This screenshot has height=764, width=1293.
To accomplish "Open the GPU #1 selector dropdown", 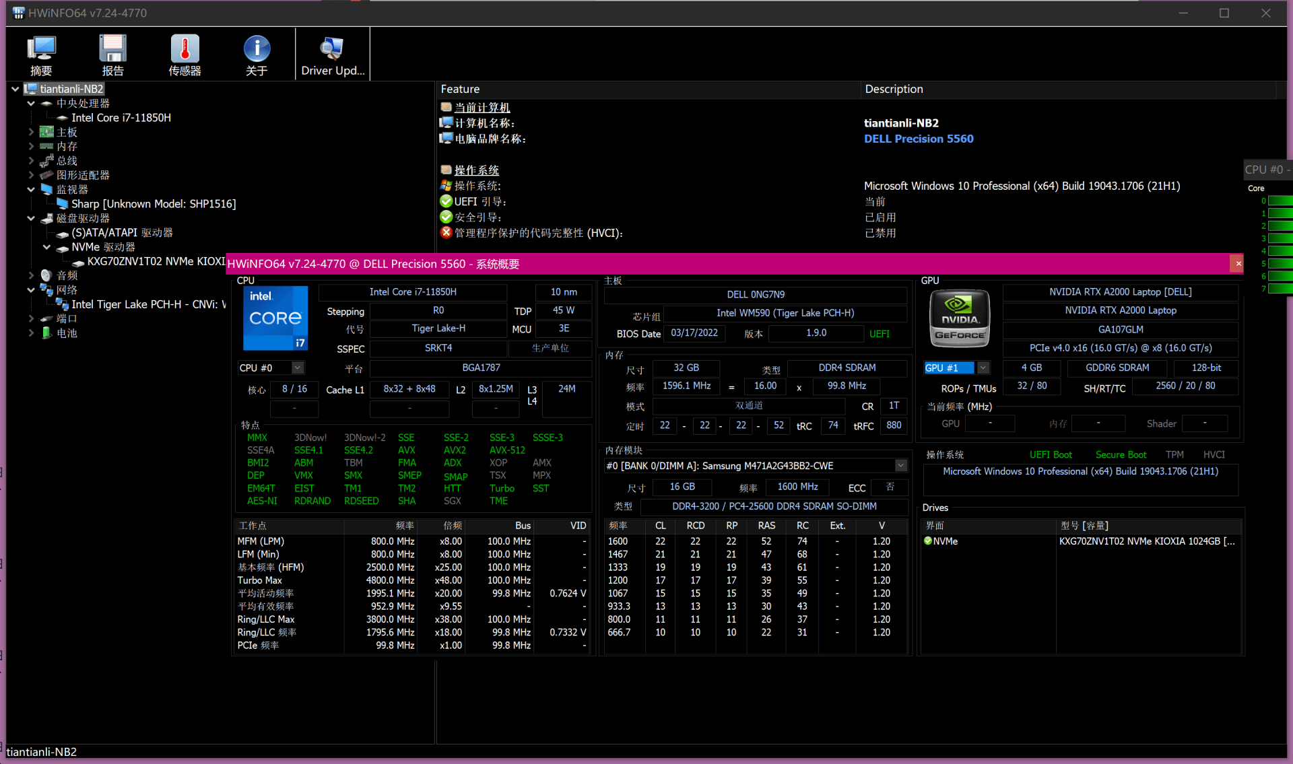I will [x=983, y=368].
